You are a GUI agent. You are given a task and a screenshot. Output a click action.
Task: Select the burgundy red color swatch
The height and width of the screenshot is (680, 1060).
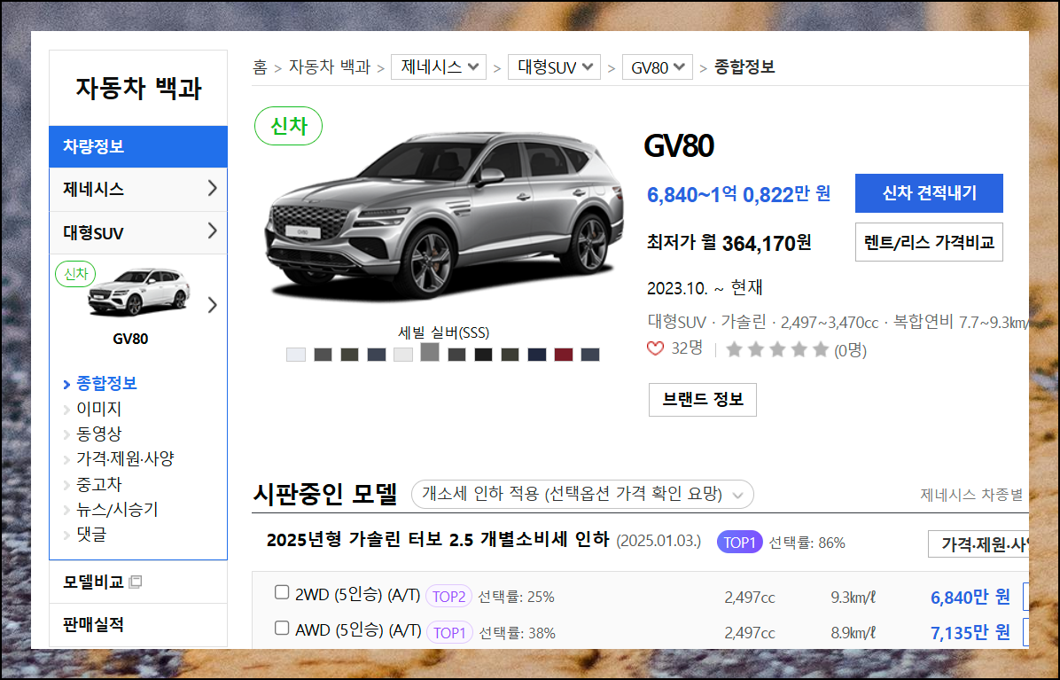pyautogui.click(x=563, y=355)
